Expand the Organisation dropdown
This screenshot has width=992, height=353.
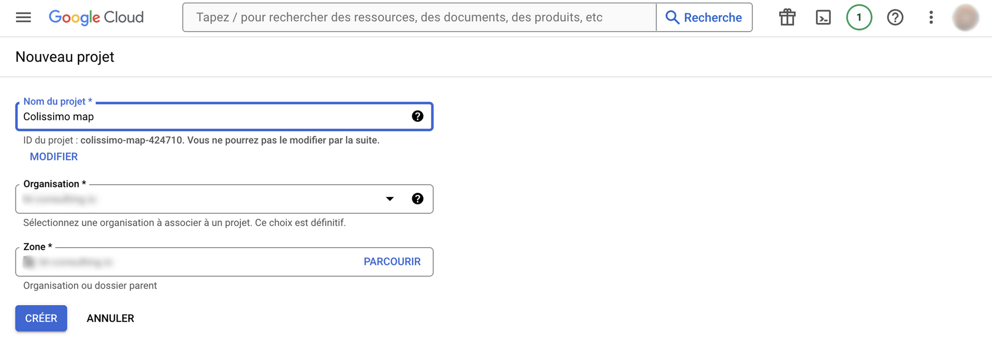(x=390, y=199)
